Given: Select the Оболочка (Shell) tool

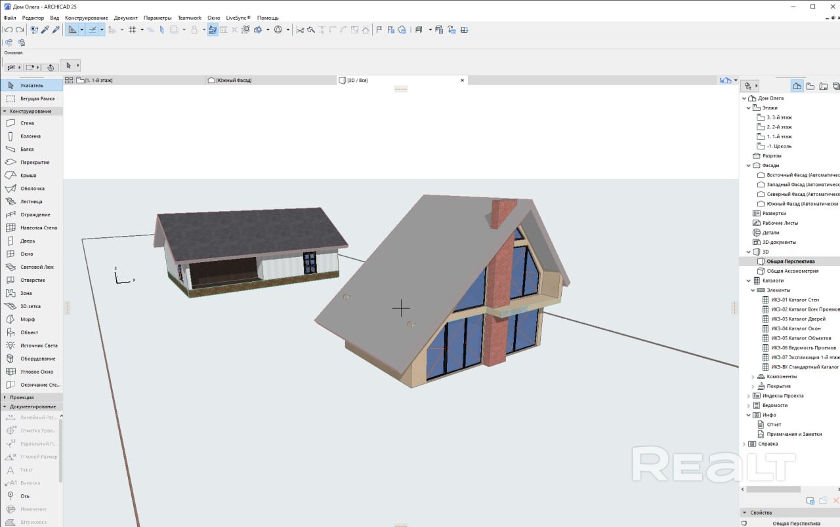Looking at the screenshot, I should [31, 189].
